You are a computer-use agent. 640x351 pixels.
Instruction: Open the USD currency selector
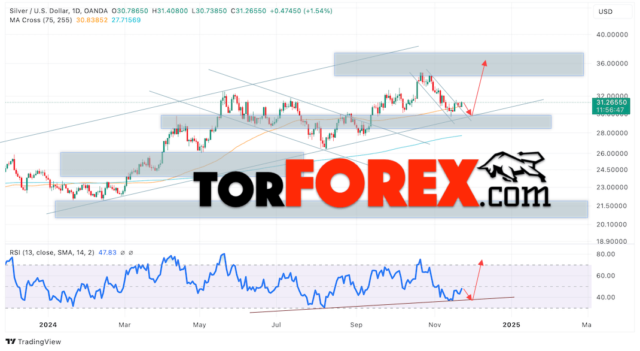pos(612,11)
